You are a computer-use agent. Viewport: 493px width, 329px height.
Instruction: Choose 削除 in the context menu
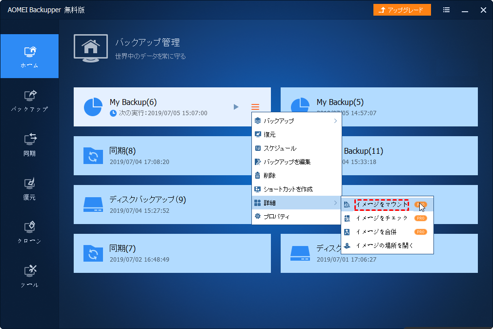click(296, 176)
